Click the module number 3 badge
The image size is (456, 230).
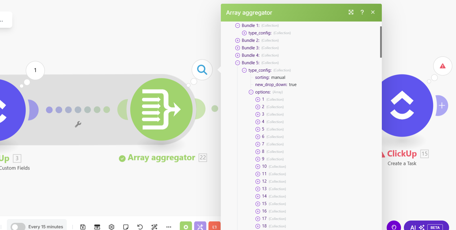coord(17,158)
